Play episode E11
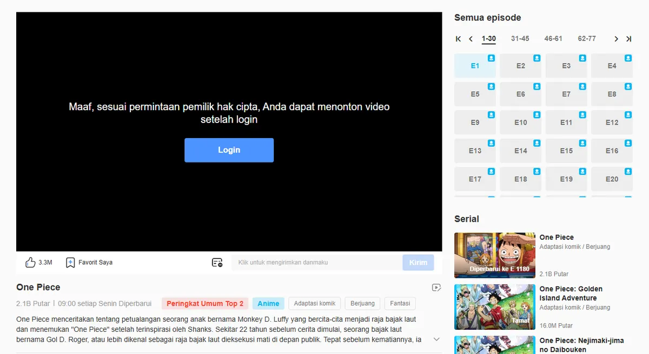Image resolution: width=649 pixels, height=354 pixels. (x=566, y=122)
